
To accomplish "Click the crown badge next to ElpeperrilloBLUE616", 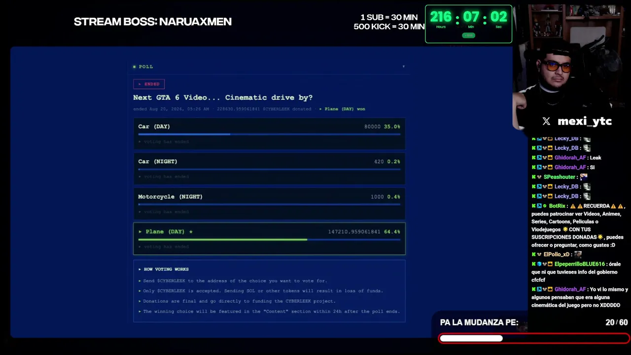I will [x=550, y=264].
